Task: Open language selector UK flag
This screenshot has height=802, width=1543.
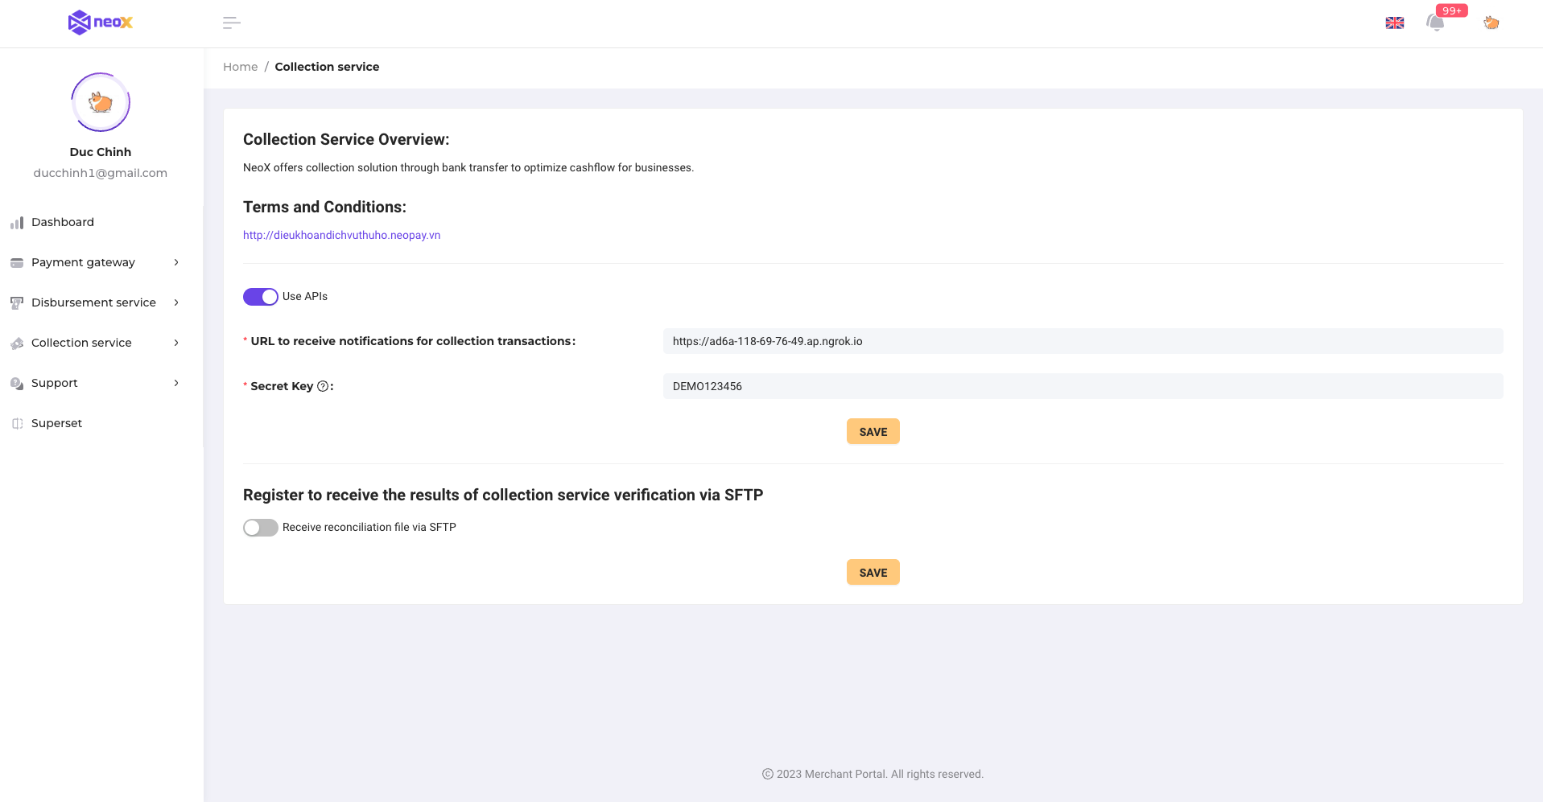Action: (x=1394, y=23)
